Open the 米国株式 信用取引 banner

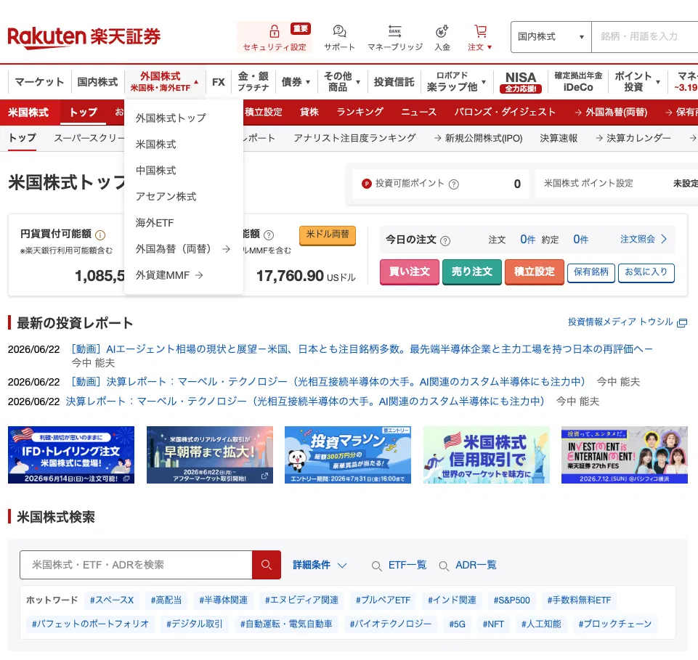point(487,455)
